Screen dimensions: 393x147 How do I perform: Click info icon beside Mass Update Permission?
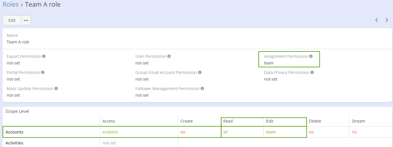(56, 89)
